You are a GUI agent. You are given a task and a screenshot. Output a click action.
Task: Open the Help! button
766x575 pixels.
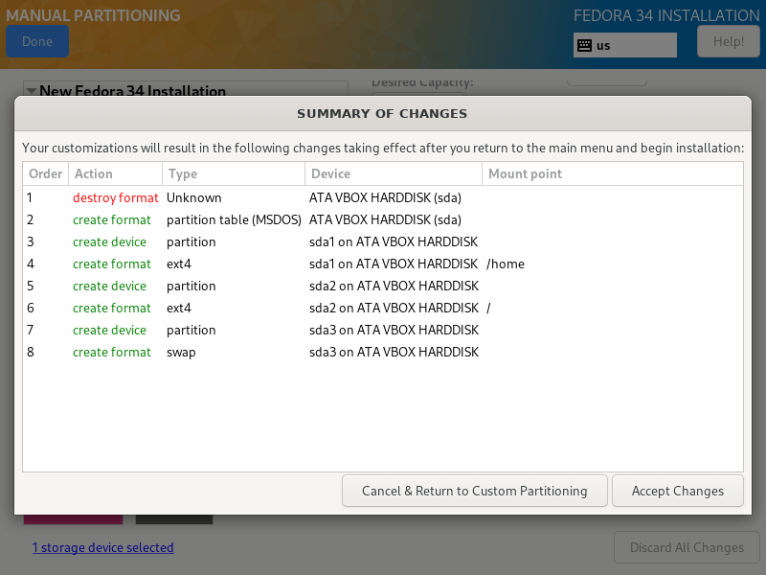click(728, 41)
